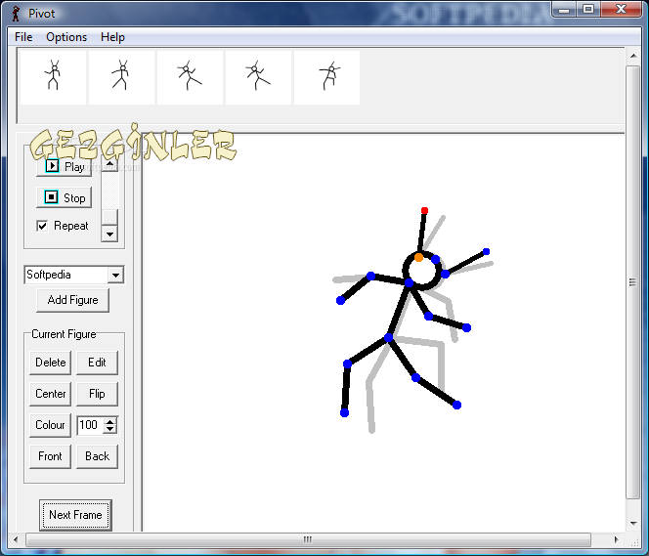Click the vertical scrollbar down arrow
The image size is (649, 556).
click(632, 524)
